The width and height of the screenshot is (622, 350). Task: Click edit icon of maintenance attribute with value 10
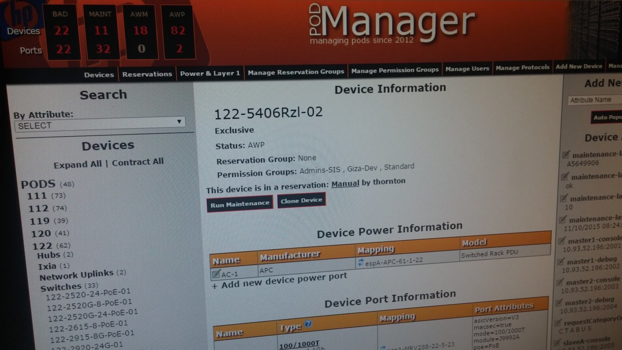[564, 198]
